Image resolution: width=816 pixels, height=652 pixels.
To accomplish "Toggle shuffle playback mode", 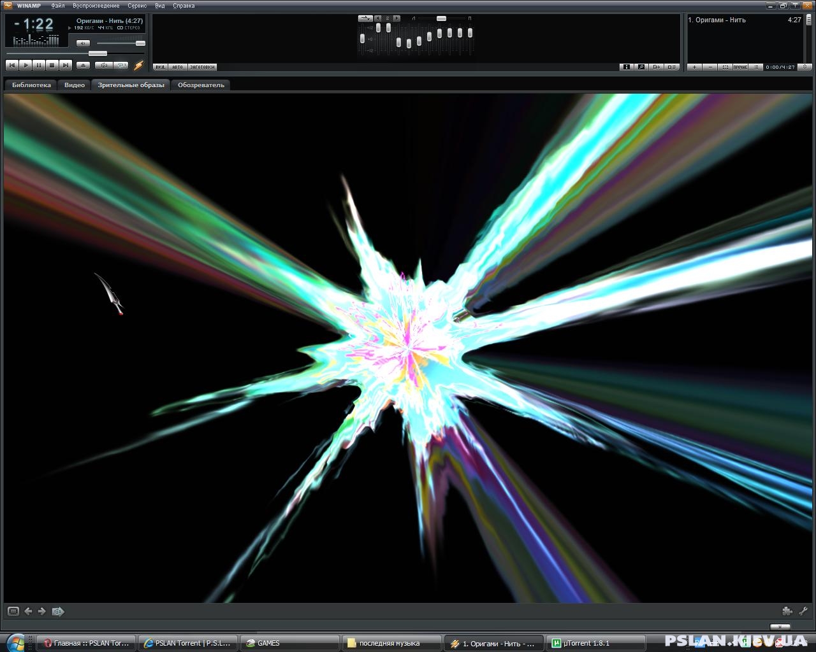I will (x=103, y=65).
